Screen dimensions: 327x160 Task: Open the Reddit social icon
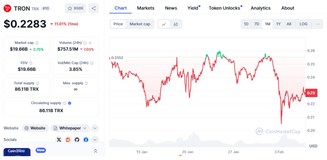68,140
